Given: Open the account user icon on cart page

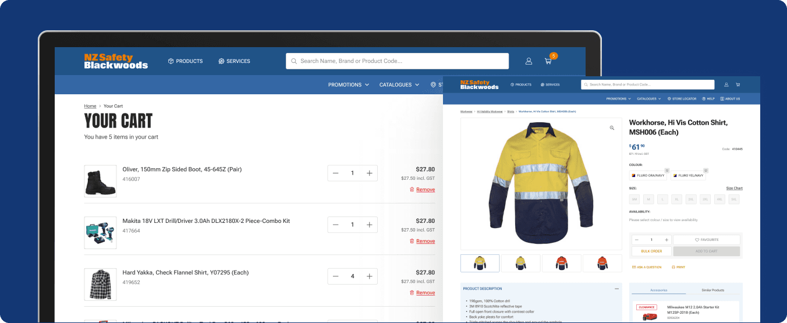Looking at the screenshot, I should pyautogui.click(x=529, y=61).
